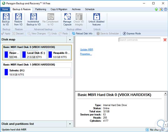Image resolution: width=168 pixels, height=132 pixels.
Task: Click the Backup to VD icon
Action: pyautogui.click(x=6, y=16)
